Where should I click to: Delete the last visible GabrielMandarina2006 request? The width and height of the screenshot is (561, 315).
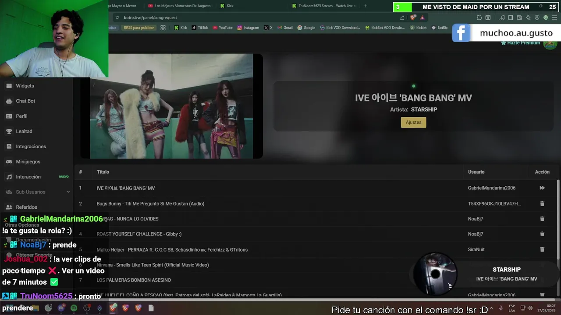click(x=542, y=295)
